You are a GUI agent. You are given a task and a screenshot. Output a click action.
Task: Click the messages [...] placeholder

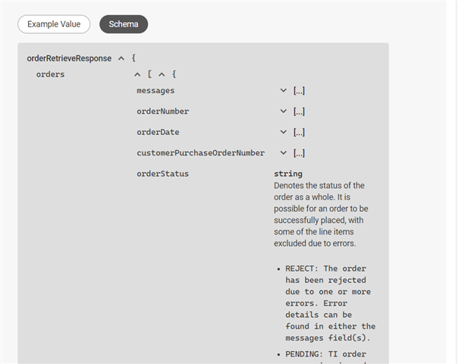pos(299,91)
